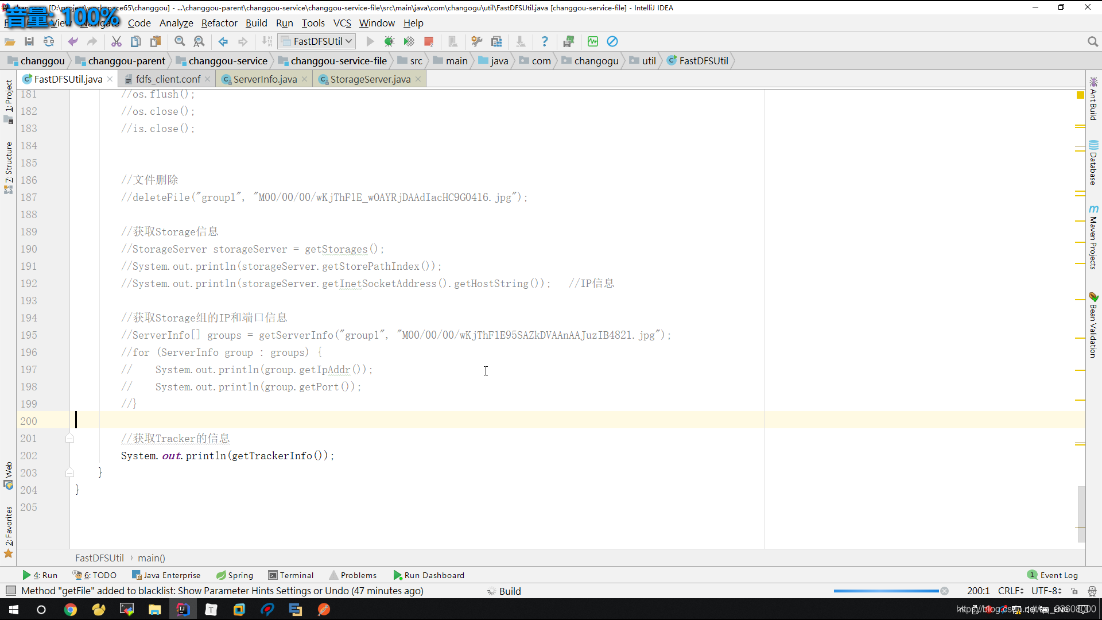Open the Project tool window
Screen dimensions: 1102x620
(9, 101)
